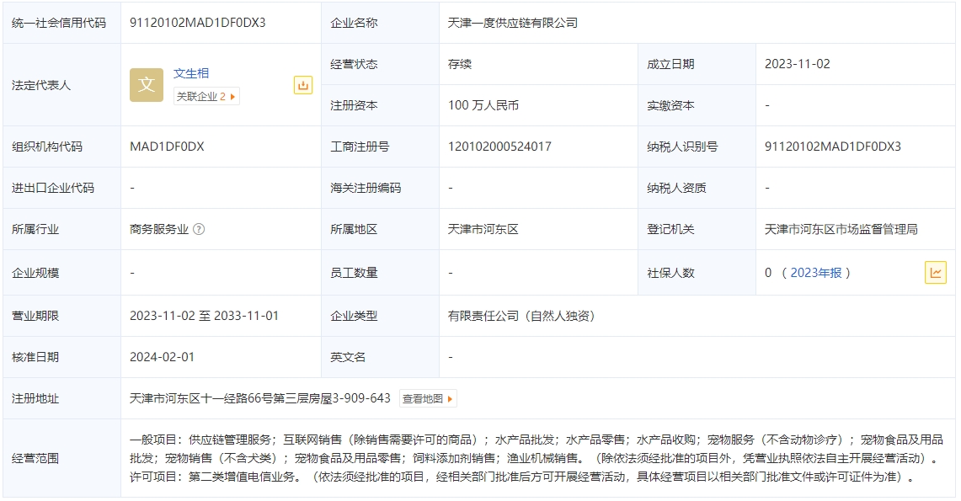
Task: Click 查看地图 button beside registered address
Action: tap(428, 399)
